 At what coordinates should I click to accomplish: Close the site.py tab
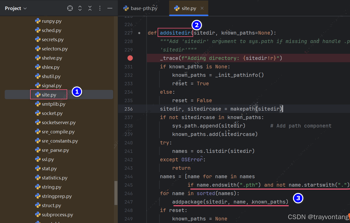202,8
